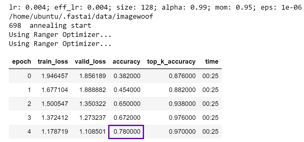Click the hyperparameter line starting with lr: 0.004

click(155, 7)
